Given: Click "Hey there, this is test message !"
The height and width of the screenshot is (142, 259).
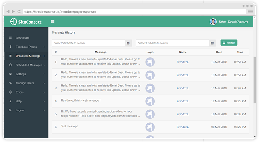Looking at the screenshot, I should coord(81,100).
